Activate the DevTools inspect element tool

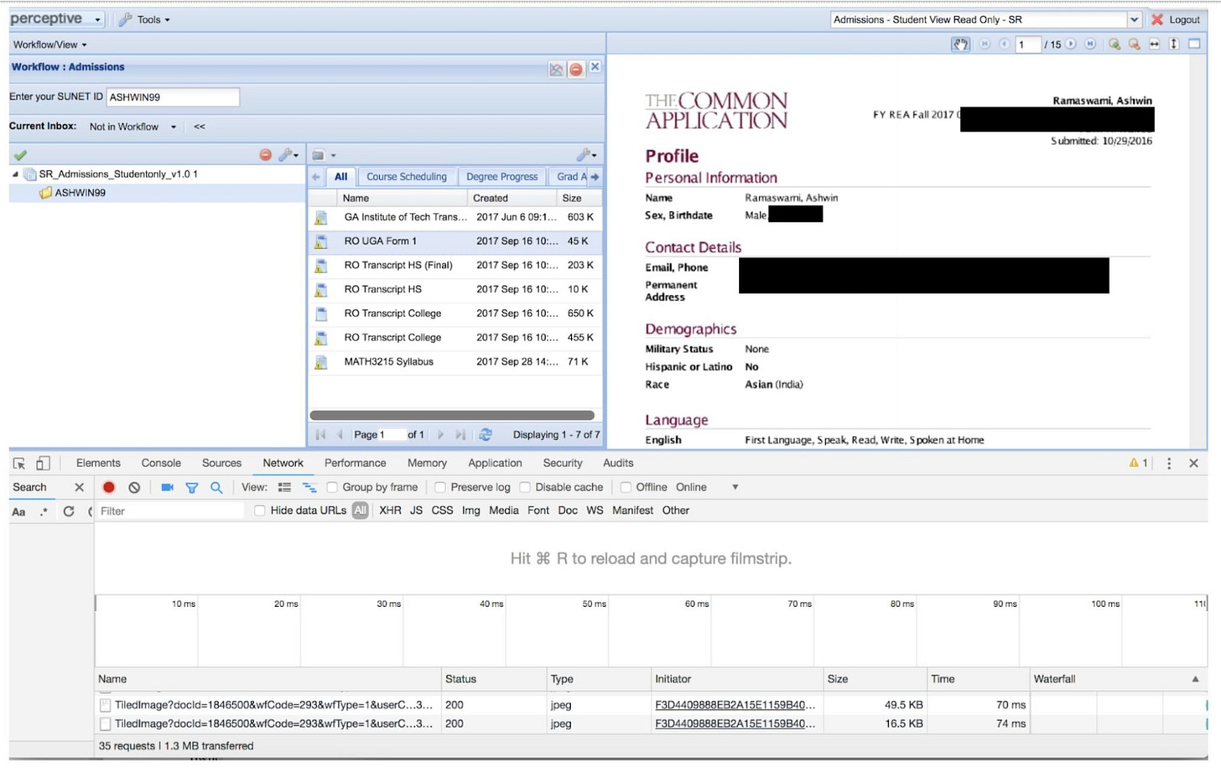coord(19,463)
